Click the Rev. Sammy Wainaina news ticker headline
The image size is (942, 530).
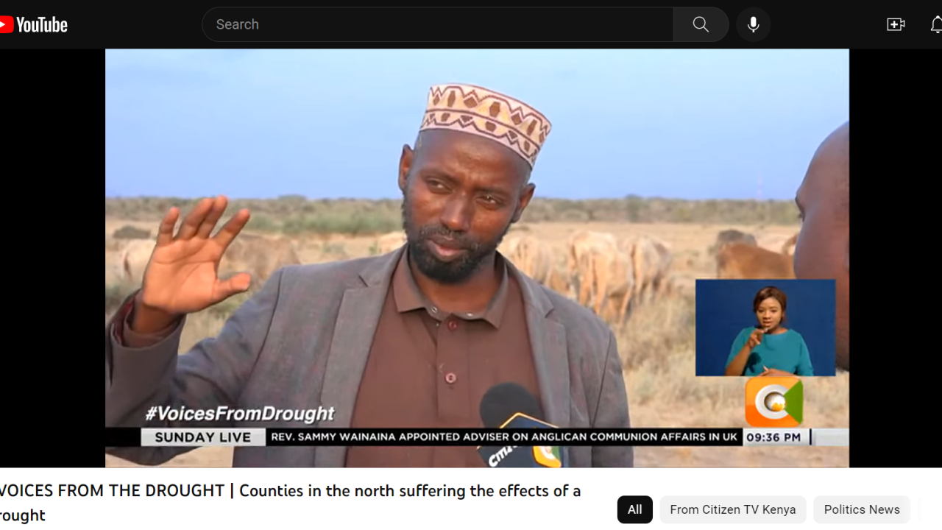pos(504,437)
